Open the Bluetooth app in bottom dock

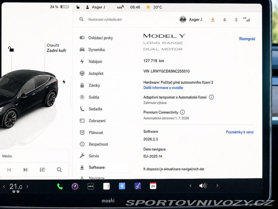coord(122,186)
